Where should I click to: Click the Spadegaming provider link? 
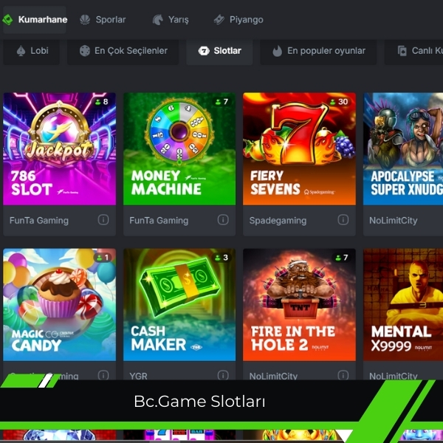278,220
